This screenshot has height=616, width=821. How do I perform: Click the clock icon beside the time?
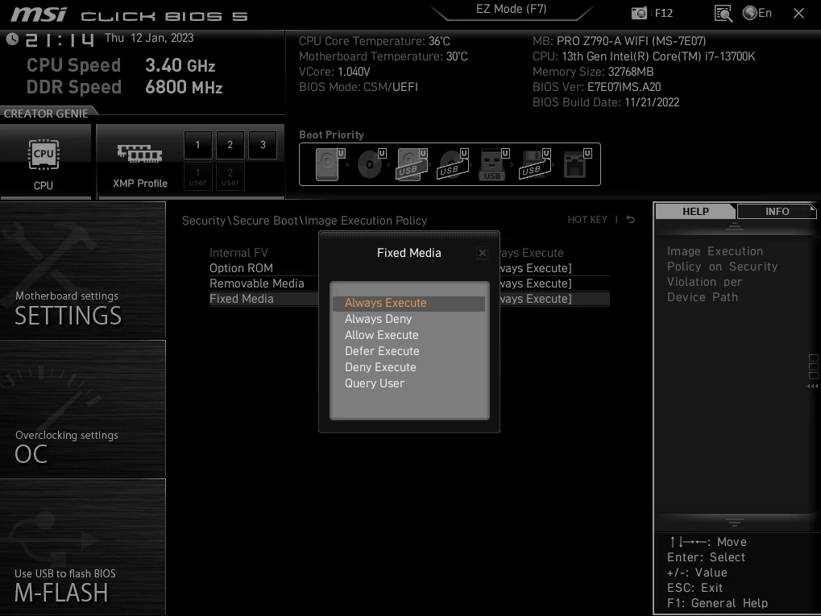[x=12, y=39]
